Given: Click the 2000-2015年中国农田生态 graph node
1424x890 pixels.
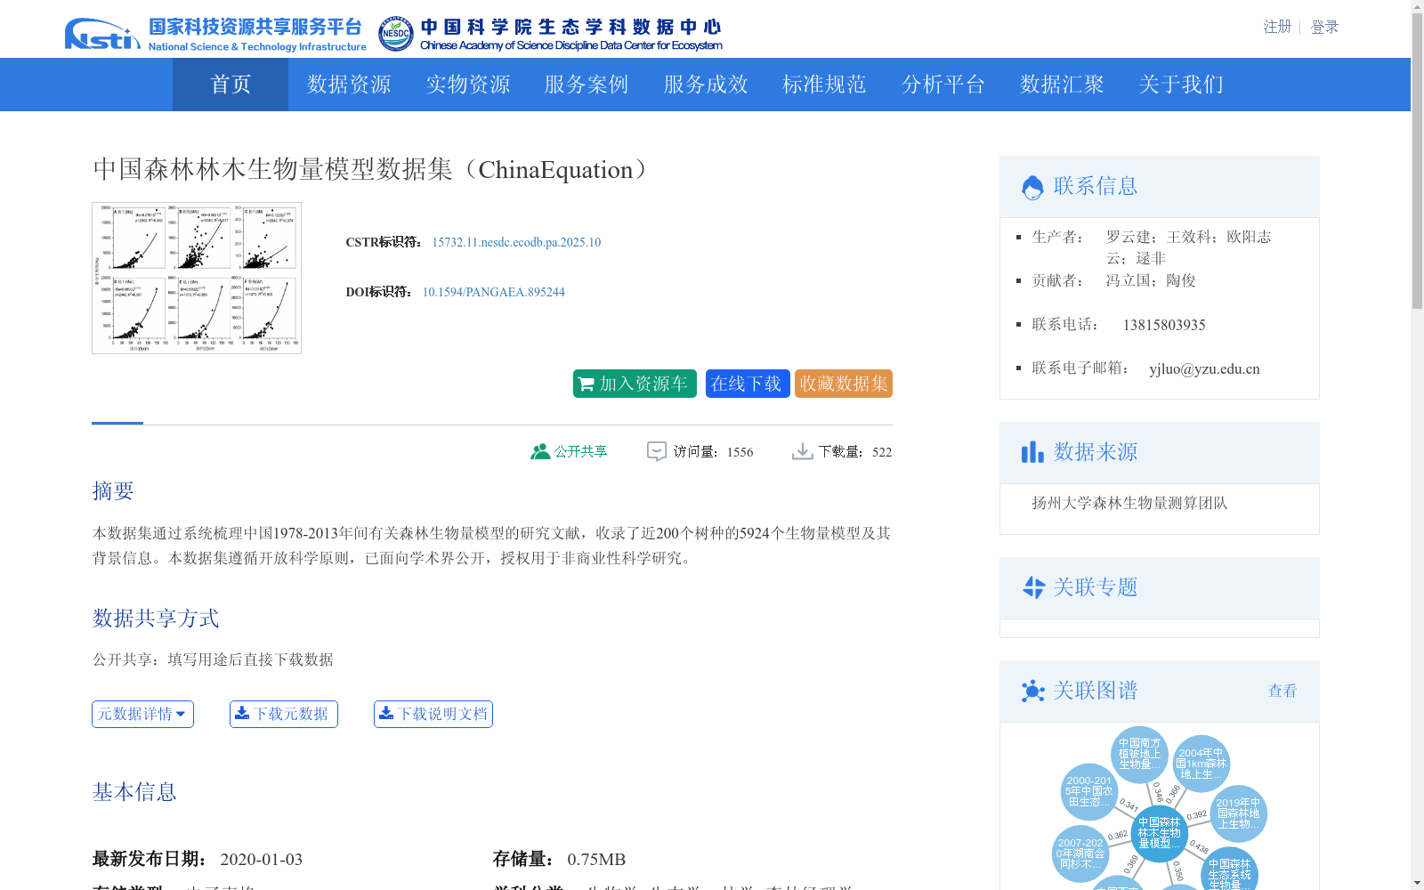Looking at the screenshot, I should click(1089, 791).
